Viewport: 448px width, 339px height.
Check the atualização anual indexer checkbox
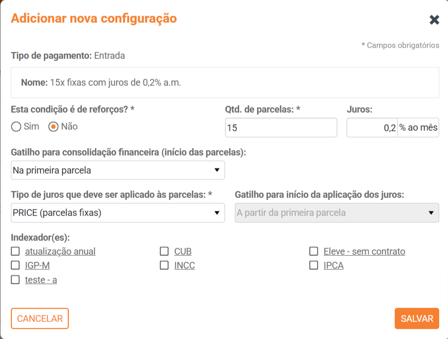[x=16, y=252]
